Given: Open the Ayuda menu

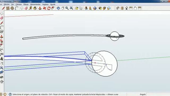Looking at the screenshot, I should (53, 4).
